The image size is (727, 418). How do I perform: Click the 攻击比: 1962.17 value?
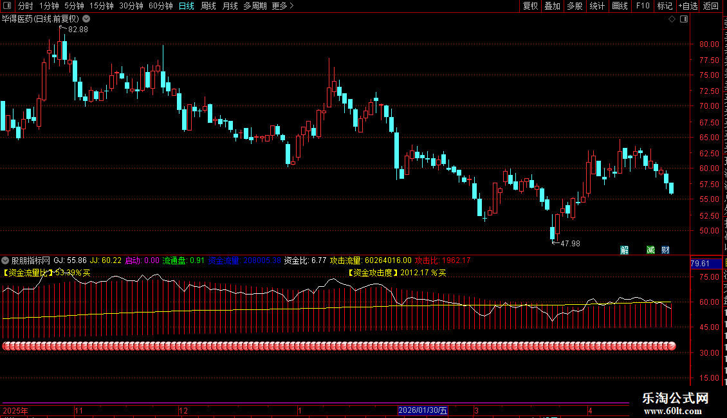click(x=443, y=260)
